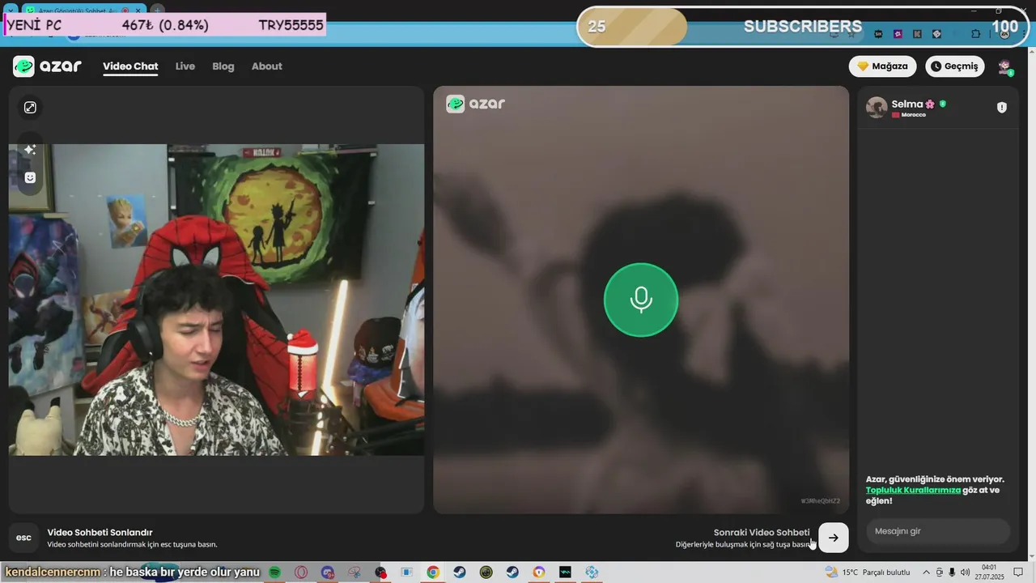Open the weather widget showing 15°C

(867, 572)
